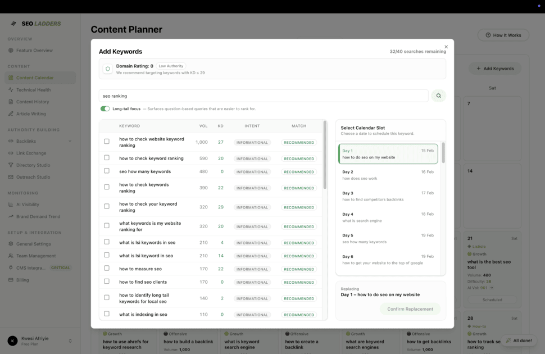The height and width of the screenshot is (354, 545).
Task: Toggle the Long-tail focus switch
Action: click(x=105, y=109)
